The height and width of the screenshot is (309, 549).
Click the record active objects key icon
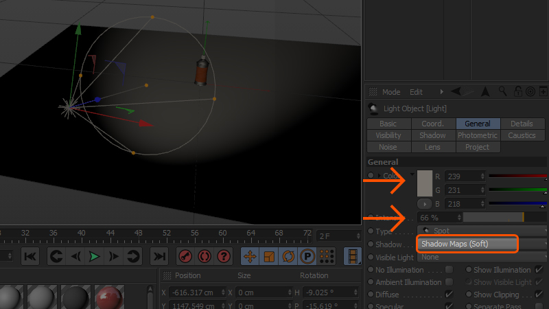[185, 256]
